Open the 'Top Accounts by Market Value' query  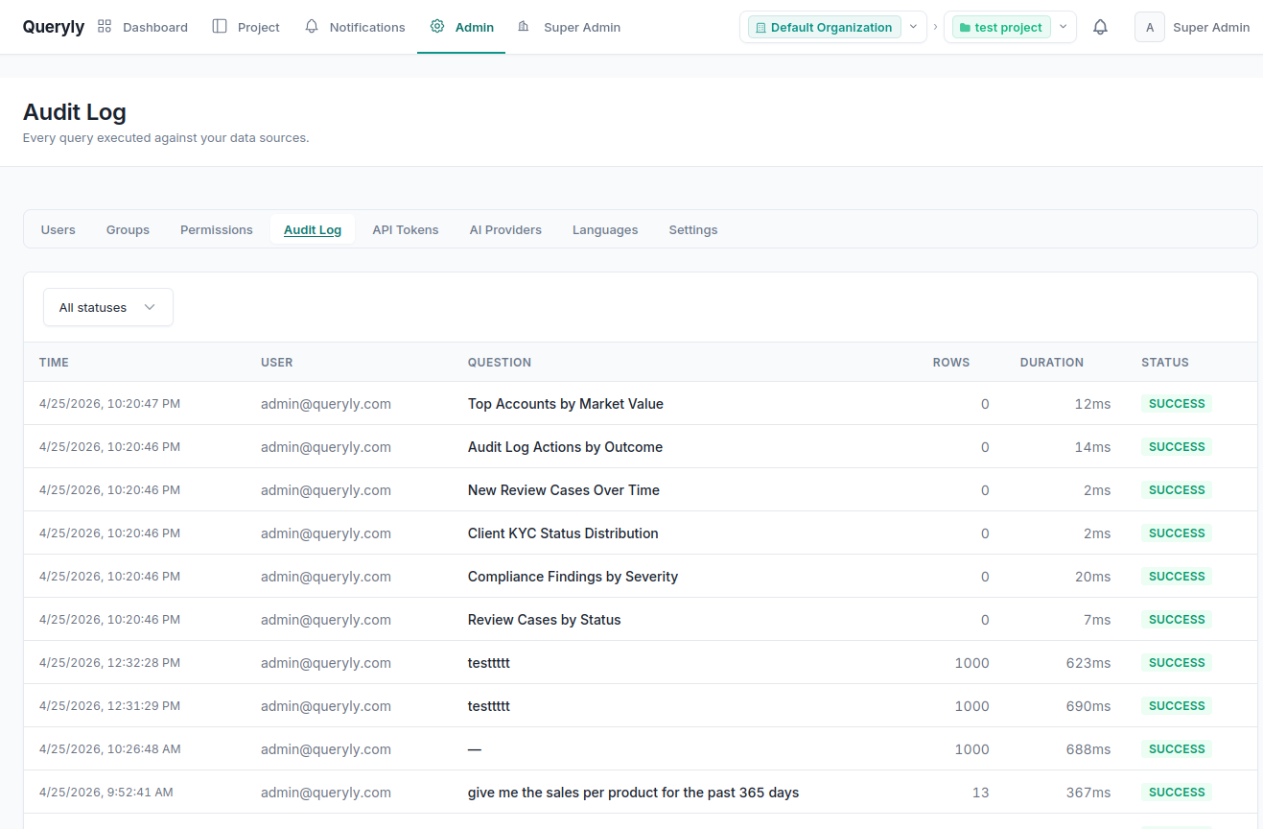(x=565, y=403)
